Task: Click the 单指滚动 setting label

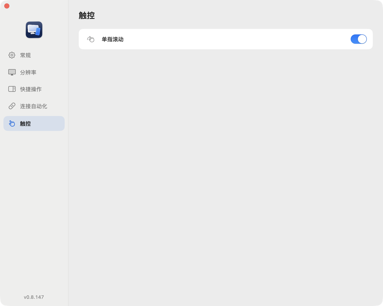Action: point(113,39)
